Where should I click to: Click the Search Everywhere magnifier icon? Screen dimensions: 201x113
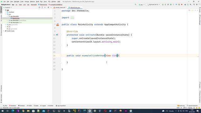click(x=194, y=5)
